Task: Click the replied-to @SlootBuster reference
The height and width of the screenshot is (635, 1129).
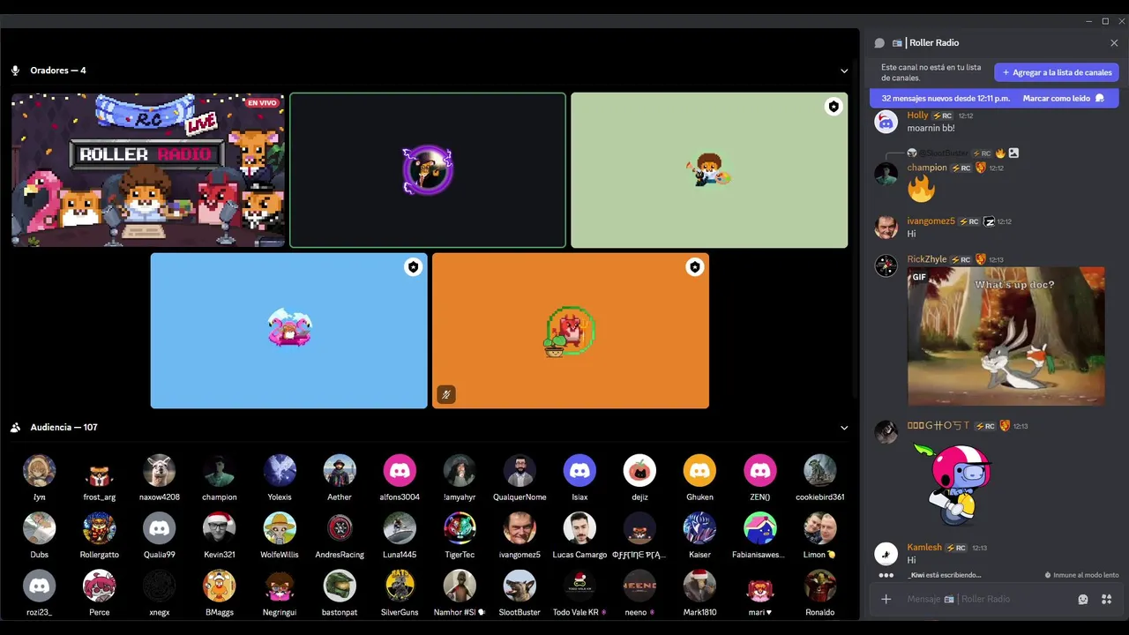Action: coord(945,153)
